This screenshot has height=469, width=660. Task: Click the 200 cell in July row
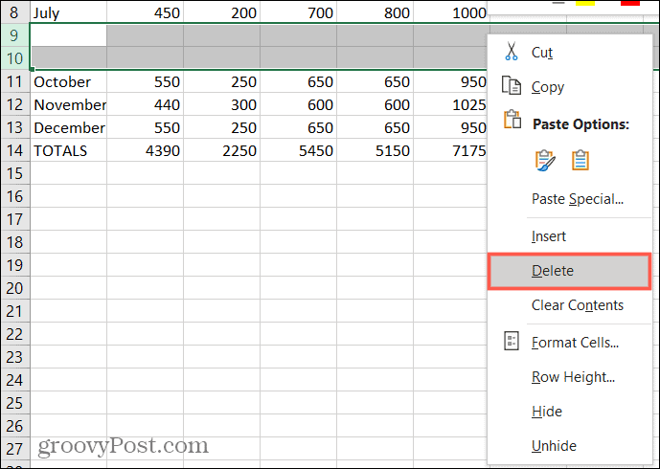(222, 12)
